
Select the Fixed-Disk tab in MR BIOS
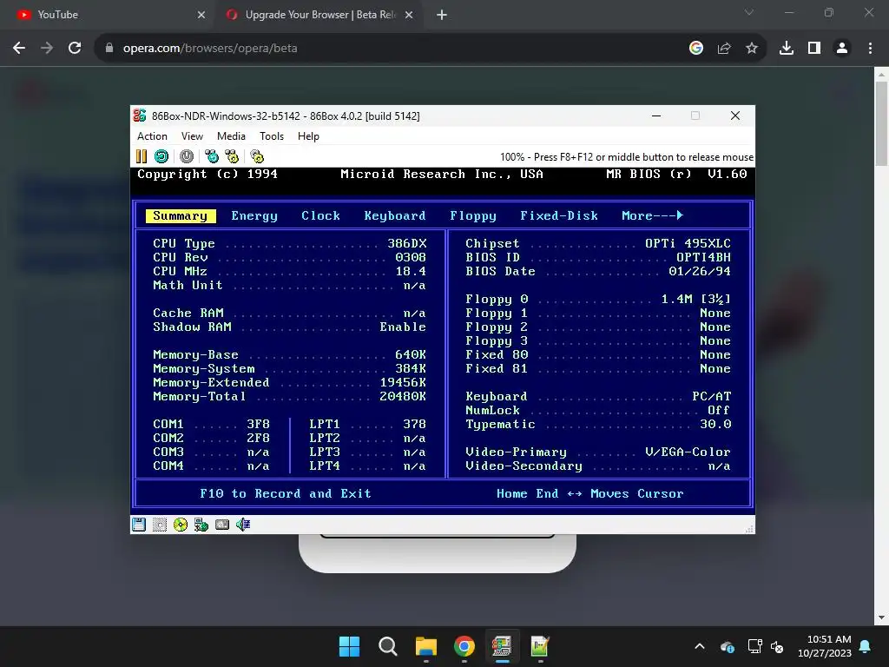[x=559, y=215]
